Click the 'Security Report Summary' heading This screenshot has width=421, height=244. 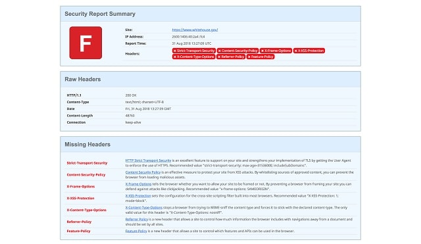click(100, 14)
